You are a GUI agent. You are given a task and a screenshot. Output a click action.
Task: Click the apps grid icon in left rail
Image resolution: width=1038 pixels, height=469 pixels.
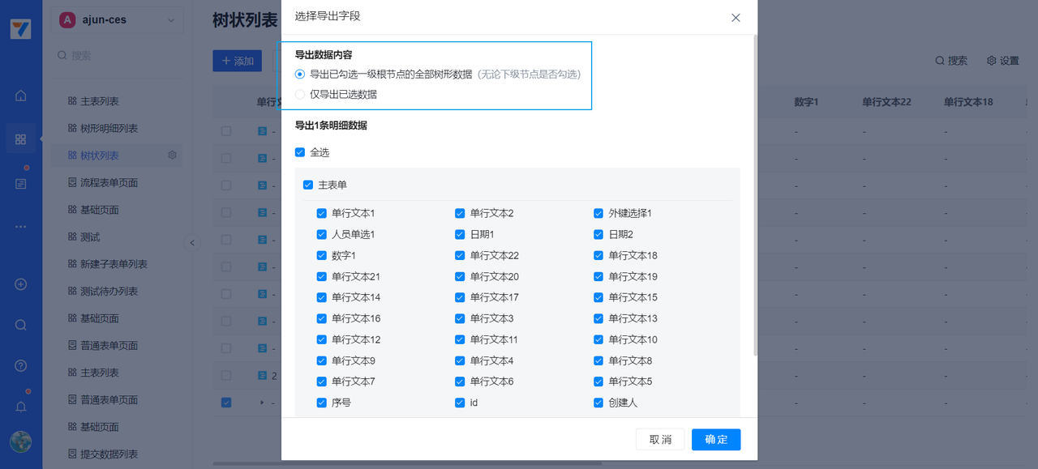click(21, 139)
